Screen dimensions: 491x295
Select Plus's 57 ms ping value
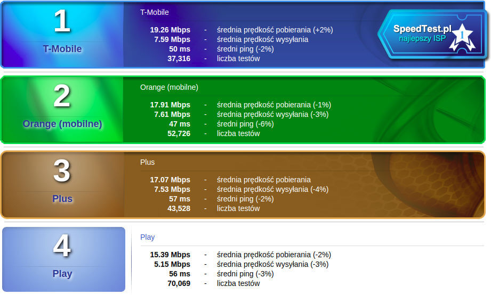pyautogui.click(x=180, y=199)
